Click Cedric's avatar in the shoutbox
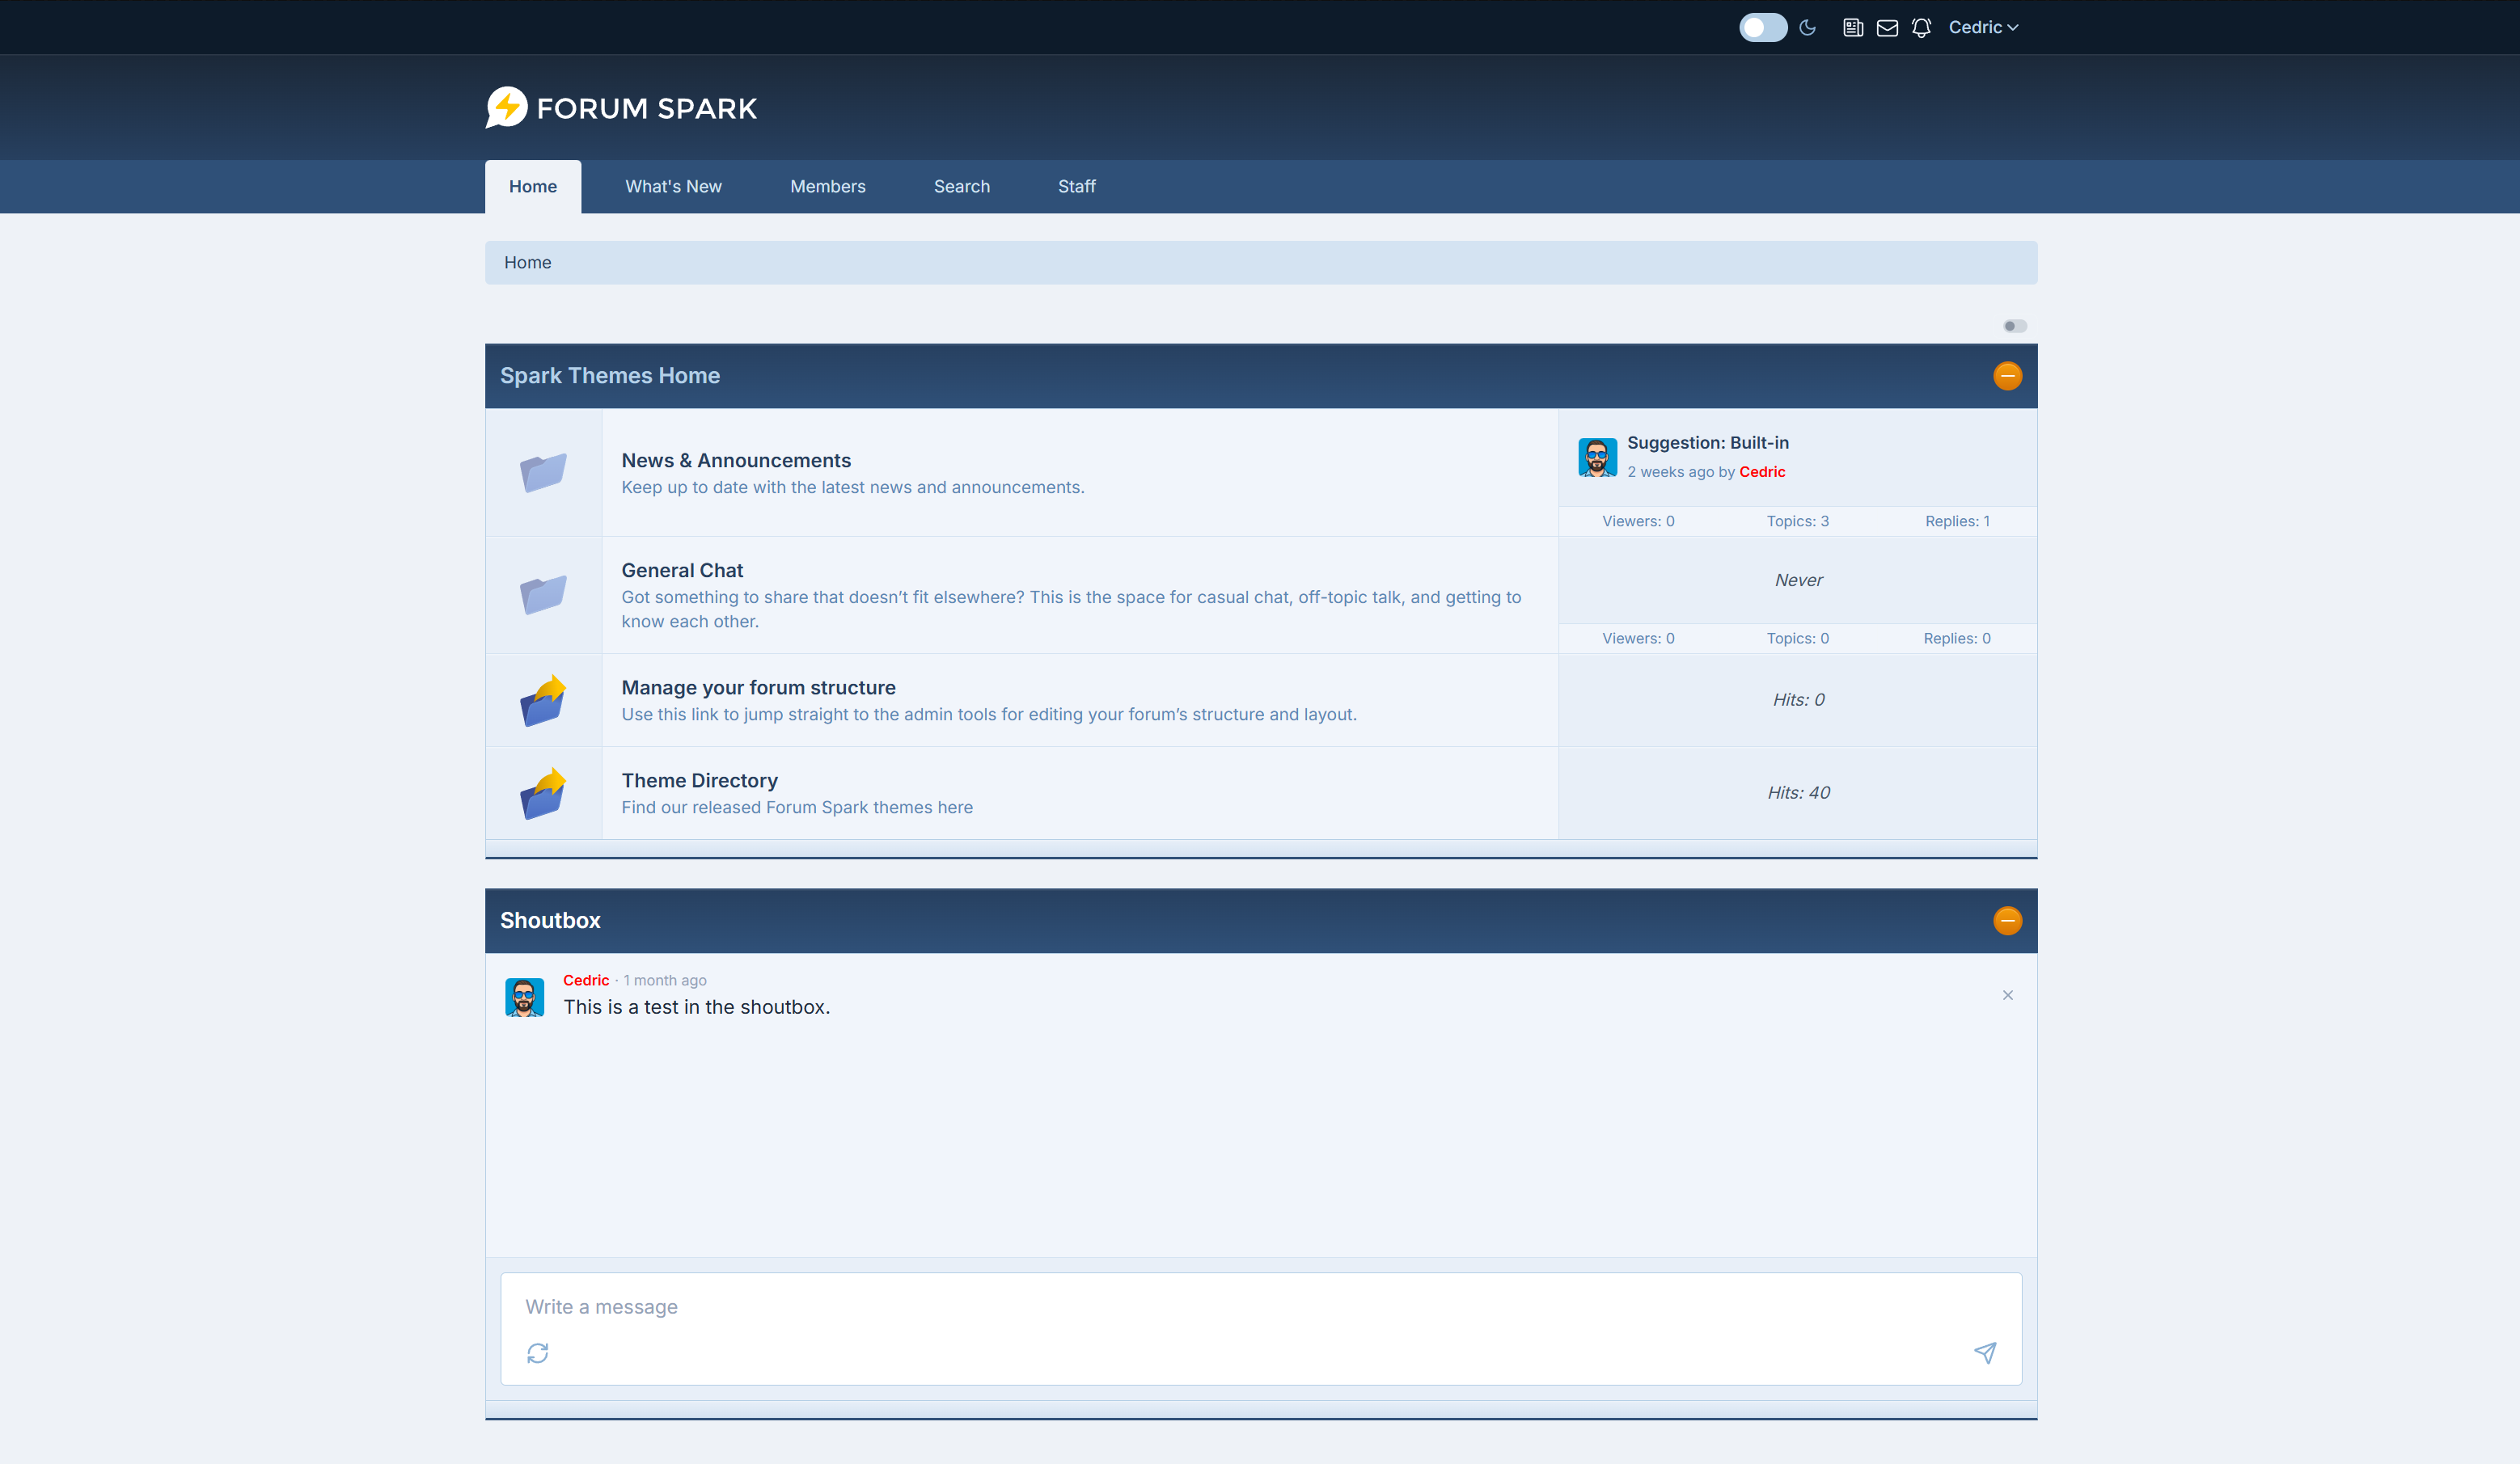Screen dimensions: 2520x1464 [524, 998]
